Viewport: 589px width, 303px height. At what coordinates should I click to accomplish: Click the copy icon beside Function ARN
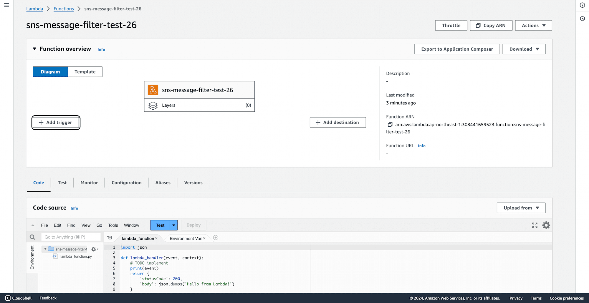[x=390, y=125]
